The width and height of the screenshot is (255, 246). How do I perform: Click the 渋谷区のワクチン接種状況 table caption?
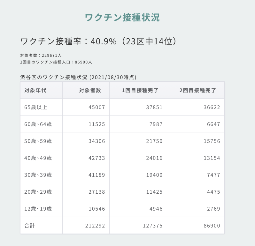[78, 77]
